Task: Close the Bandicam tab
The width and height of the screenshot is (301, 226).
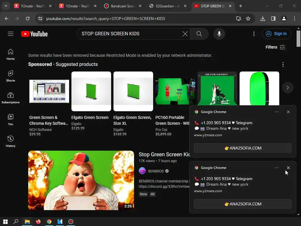Action: tap(140, 6)
